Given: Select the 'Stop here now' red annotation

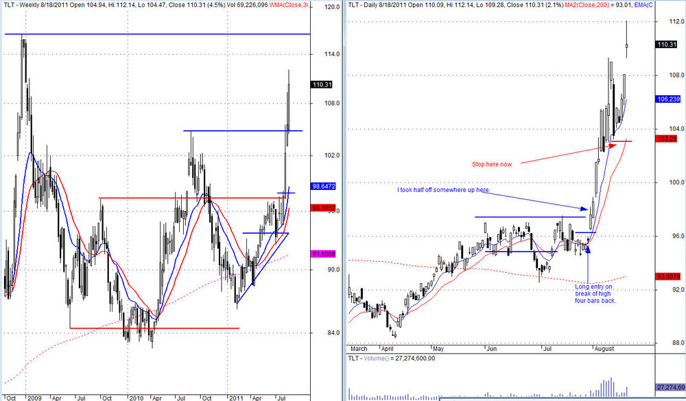Looking at the screenshot, I should tap(492, 165).
